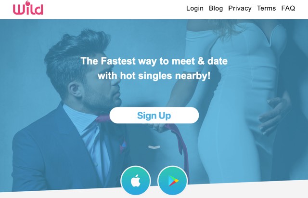The width and height of the screenshot is (308, 198).
Task: Open the Apple App Store download icon
Action: (136, 181)
